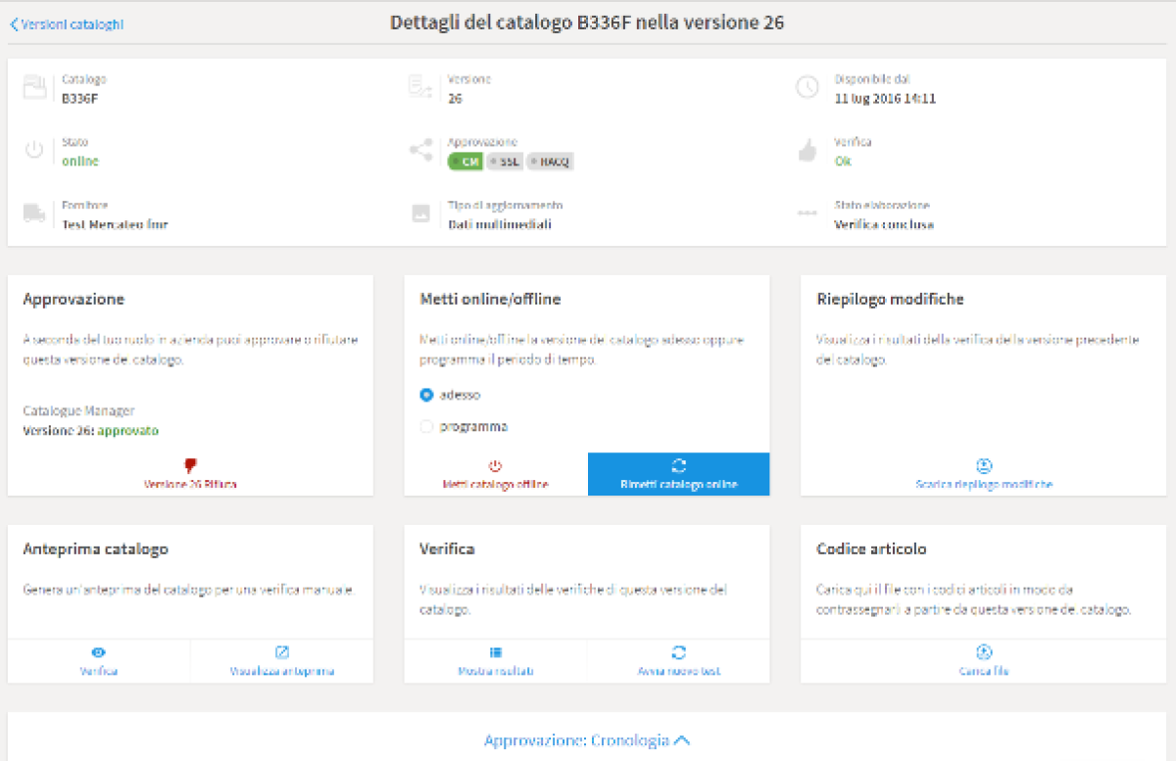The height and width of the screenshot is (761, 1176).
Task: Click the chevron next to Cronologia
Action: pyautogui.click(x=682, y=740)
